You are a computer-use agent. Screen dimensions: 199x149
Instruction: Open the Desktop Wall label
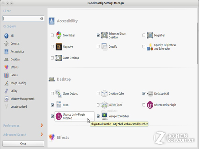coord(162,94)
